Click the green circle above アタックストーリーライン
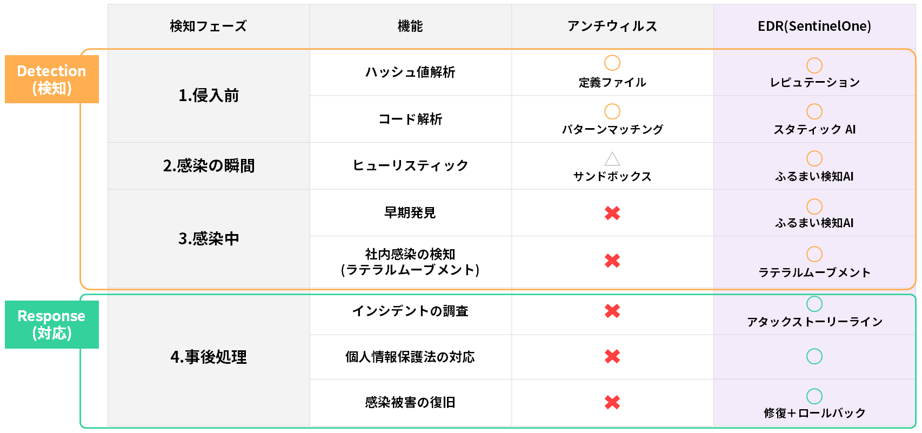Image resolution: width=922 pixels, height=433 pixels. (814, 304)
